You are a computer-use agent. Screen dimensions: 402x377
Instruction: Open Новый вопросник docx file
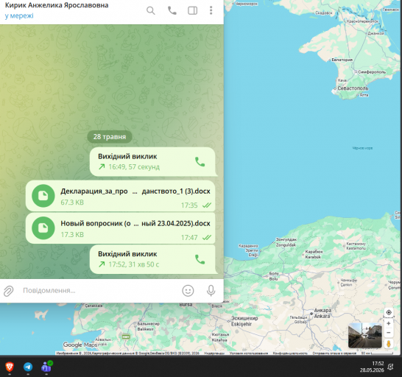point(120,228)
